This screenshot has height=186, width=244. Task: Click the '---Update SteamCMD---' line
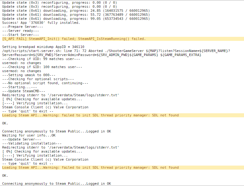(x=24, y=91)
